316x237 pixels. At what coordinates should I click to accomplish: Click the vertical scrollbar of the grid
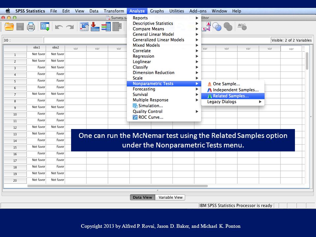coord(307,61)
